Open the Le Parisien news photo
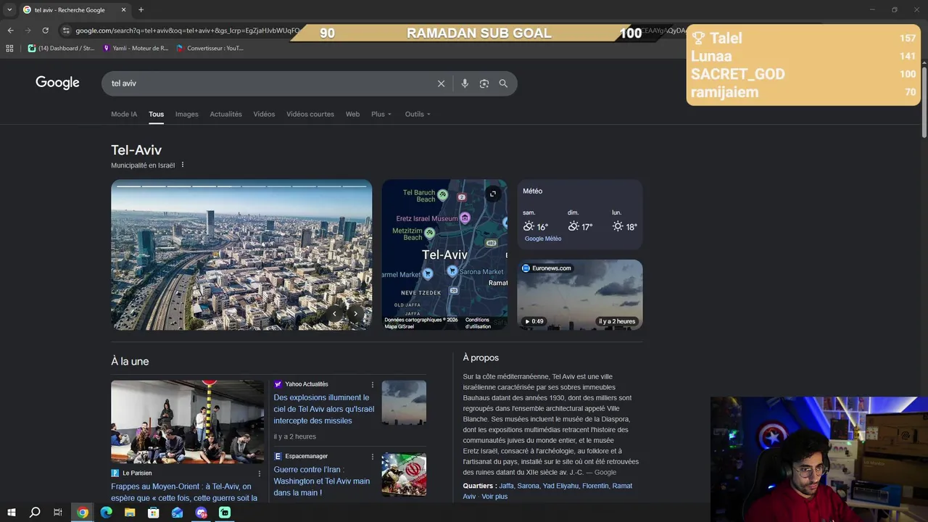This screenshot has width=928, height=522. coord(187,421)
